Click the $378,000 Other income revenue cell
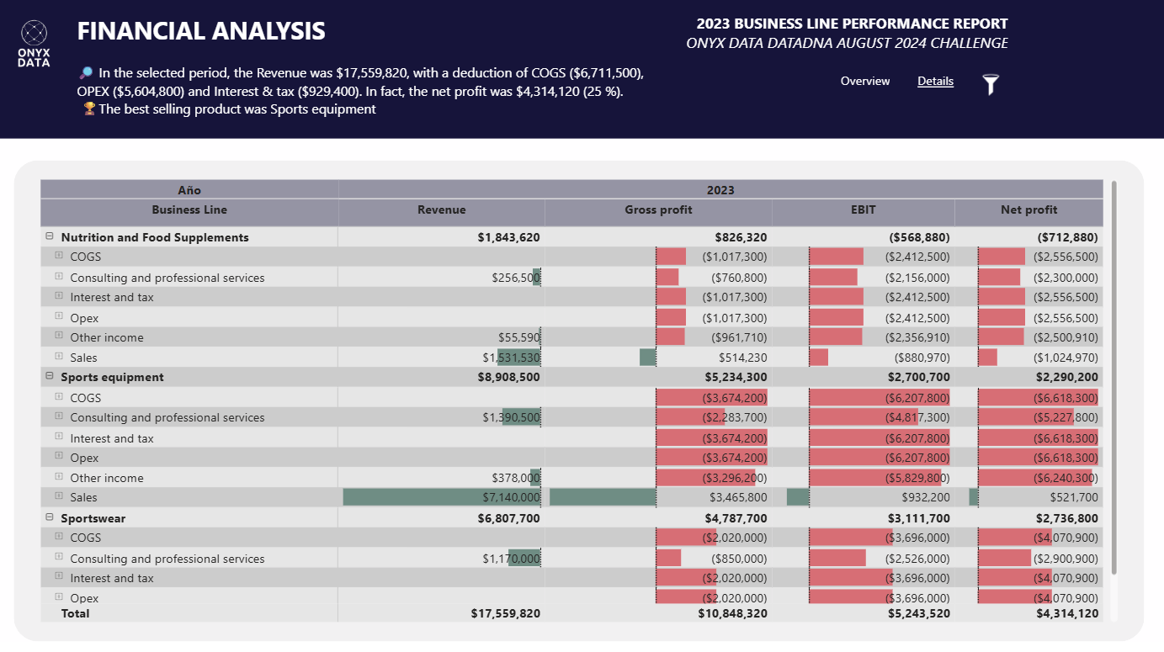Screen dimensions: 1164x652 pyautogui.click(x=442, y=478)
